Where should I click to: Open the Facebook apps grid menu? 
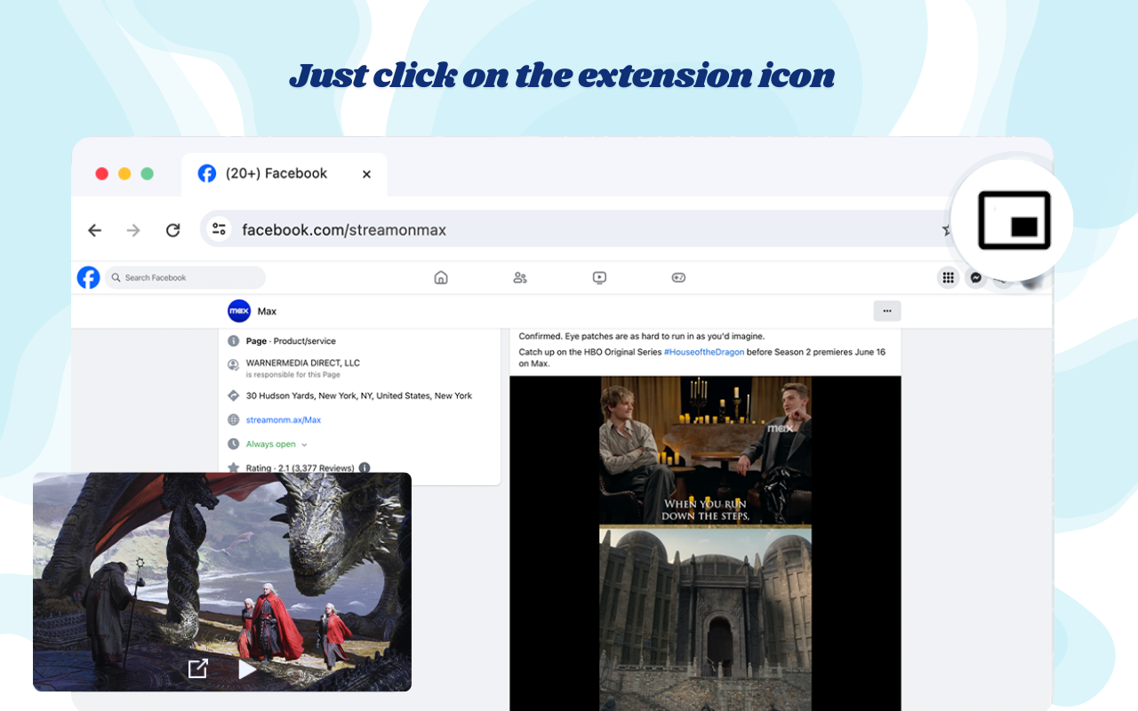[x=948, y=277]
